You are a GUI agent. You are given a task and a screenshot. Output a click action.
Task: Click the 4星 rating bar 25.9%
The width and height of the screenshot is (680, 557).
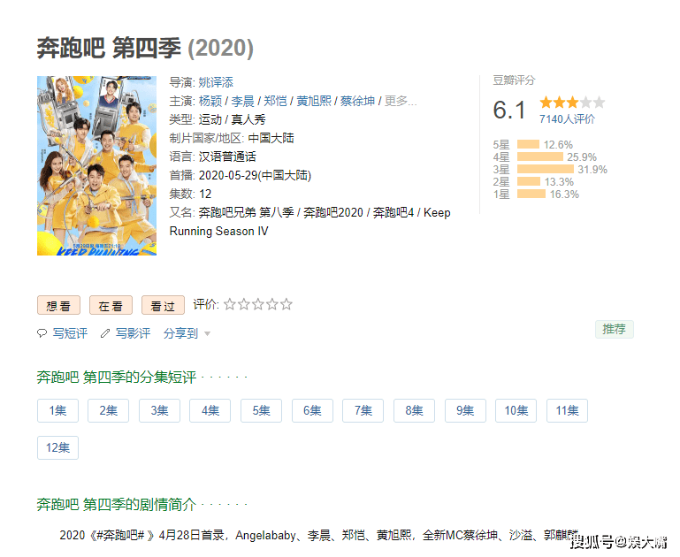click(540, 156)
